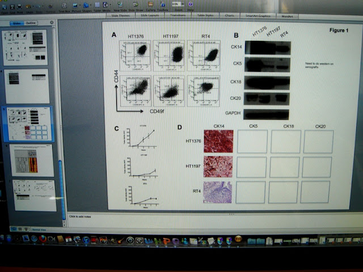Expand the Undo history dropdown arrow

33,7
